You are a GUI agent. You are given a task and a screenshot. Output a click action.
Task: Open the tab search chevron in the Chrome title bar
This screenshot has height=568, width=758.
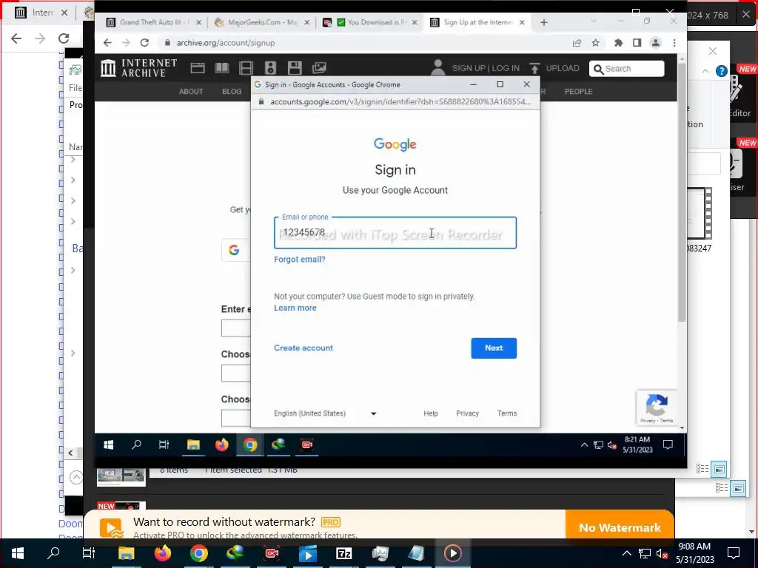(594, 21)
